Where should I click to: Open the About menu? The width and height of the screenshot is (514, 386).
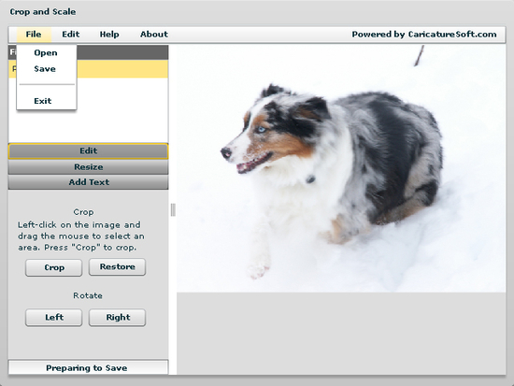(154, 35)
